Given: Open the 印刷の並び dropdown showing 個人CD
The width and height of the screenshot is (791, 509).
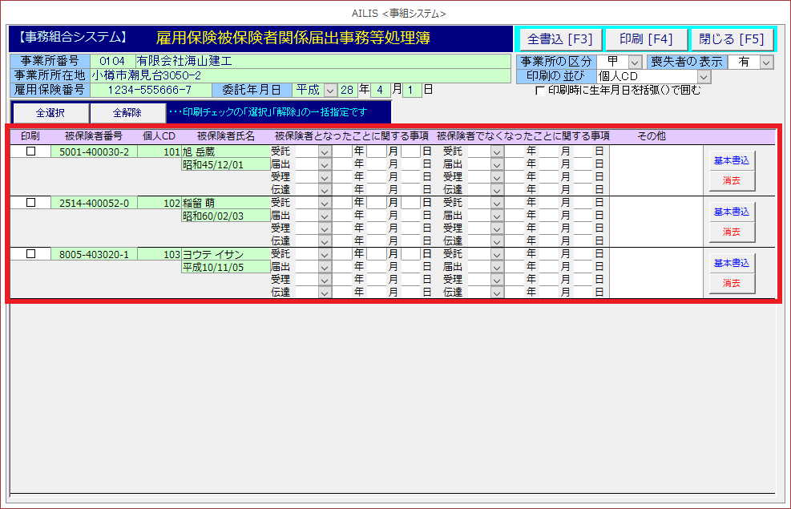Looking at the screenshot, I should (704, 76).
